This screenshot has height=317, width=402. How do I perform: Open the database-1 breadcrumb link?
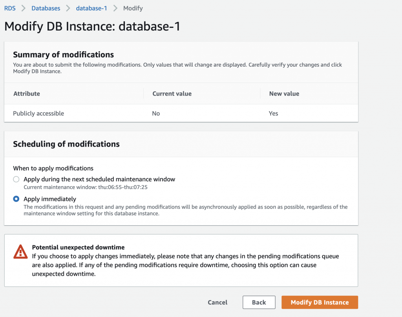pos(91,8)
